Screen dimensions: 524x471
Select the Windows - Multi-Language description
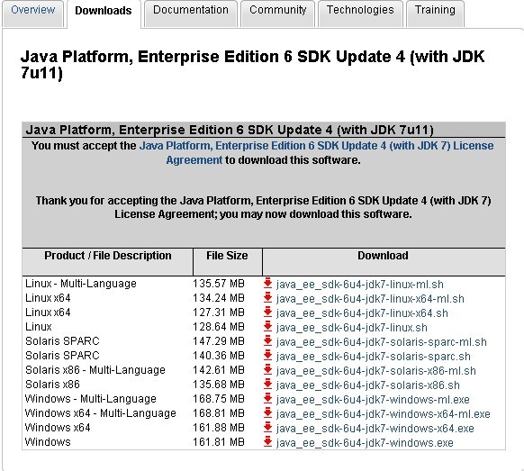tap(91, 398)
